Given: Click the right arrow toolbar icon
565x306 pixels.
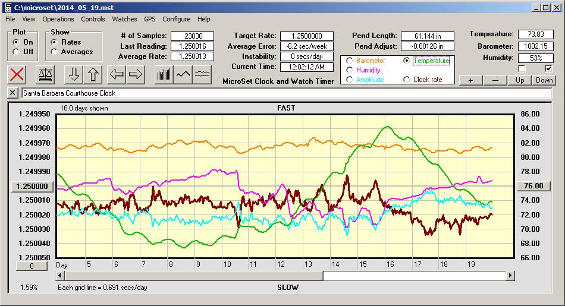Looking at the screenshot, I should click(136, 74).
